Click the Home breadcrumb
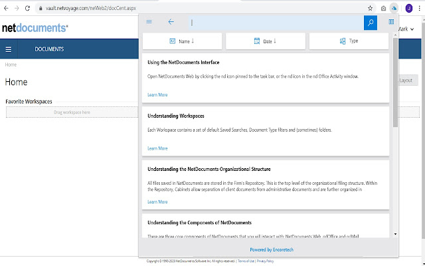The width and height of the screenshot is (425, 266). tap(11, 65)
